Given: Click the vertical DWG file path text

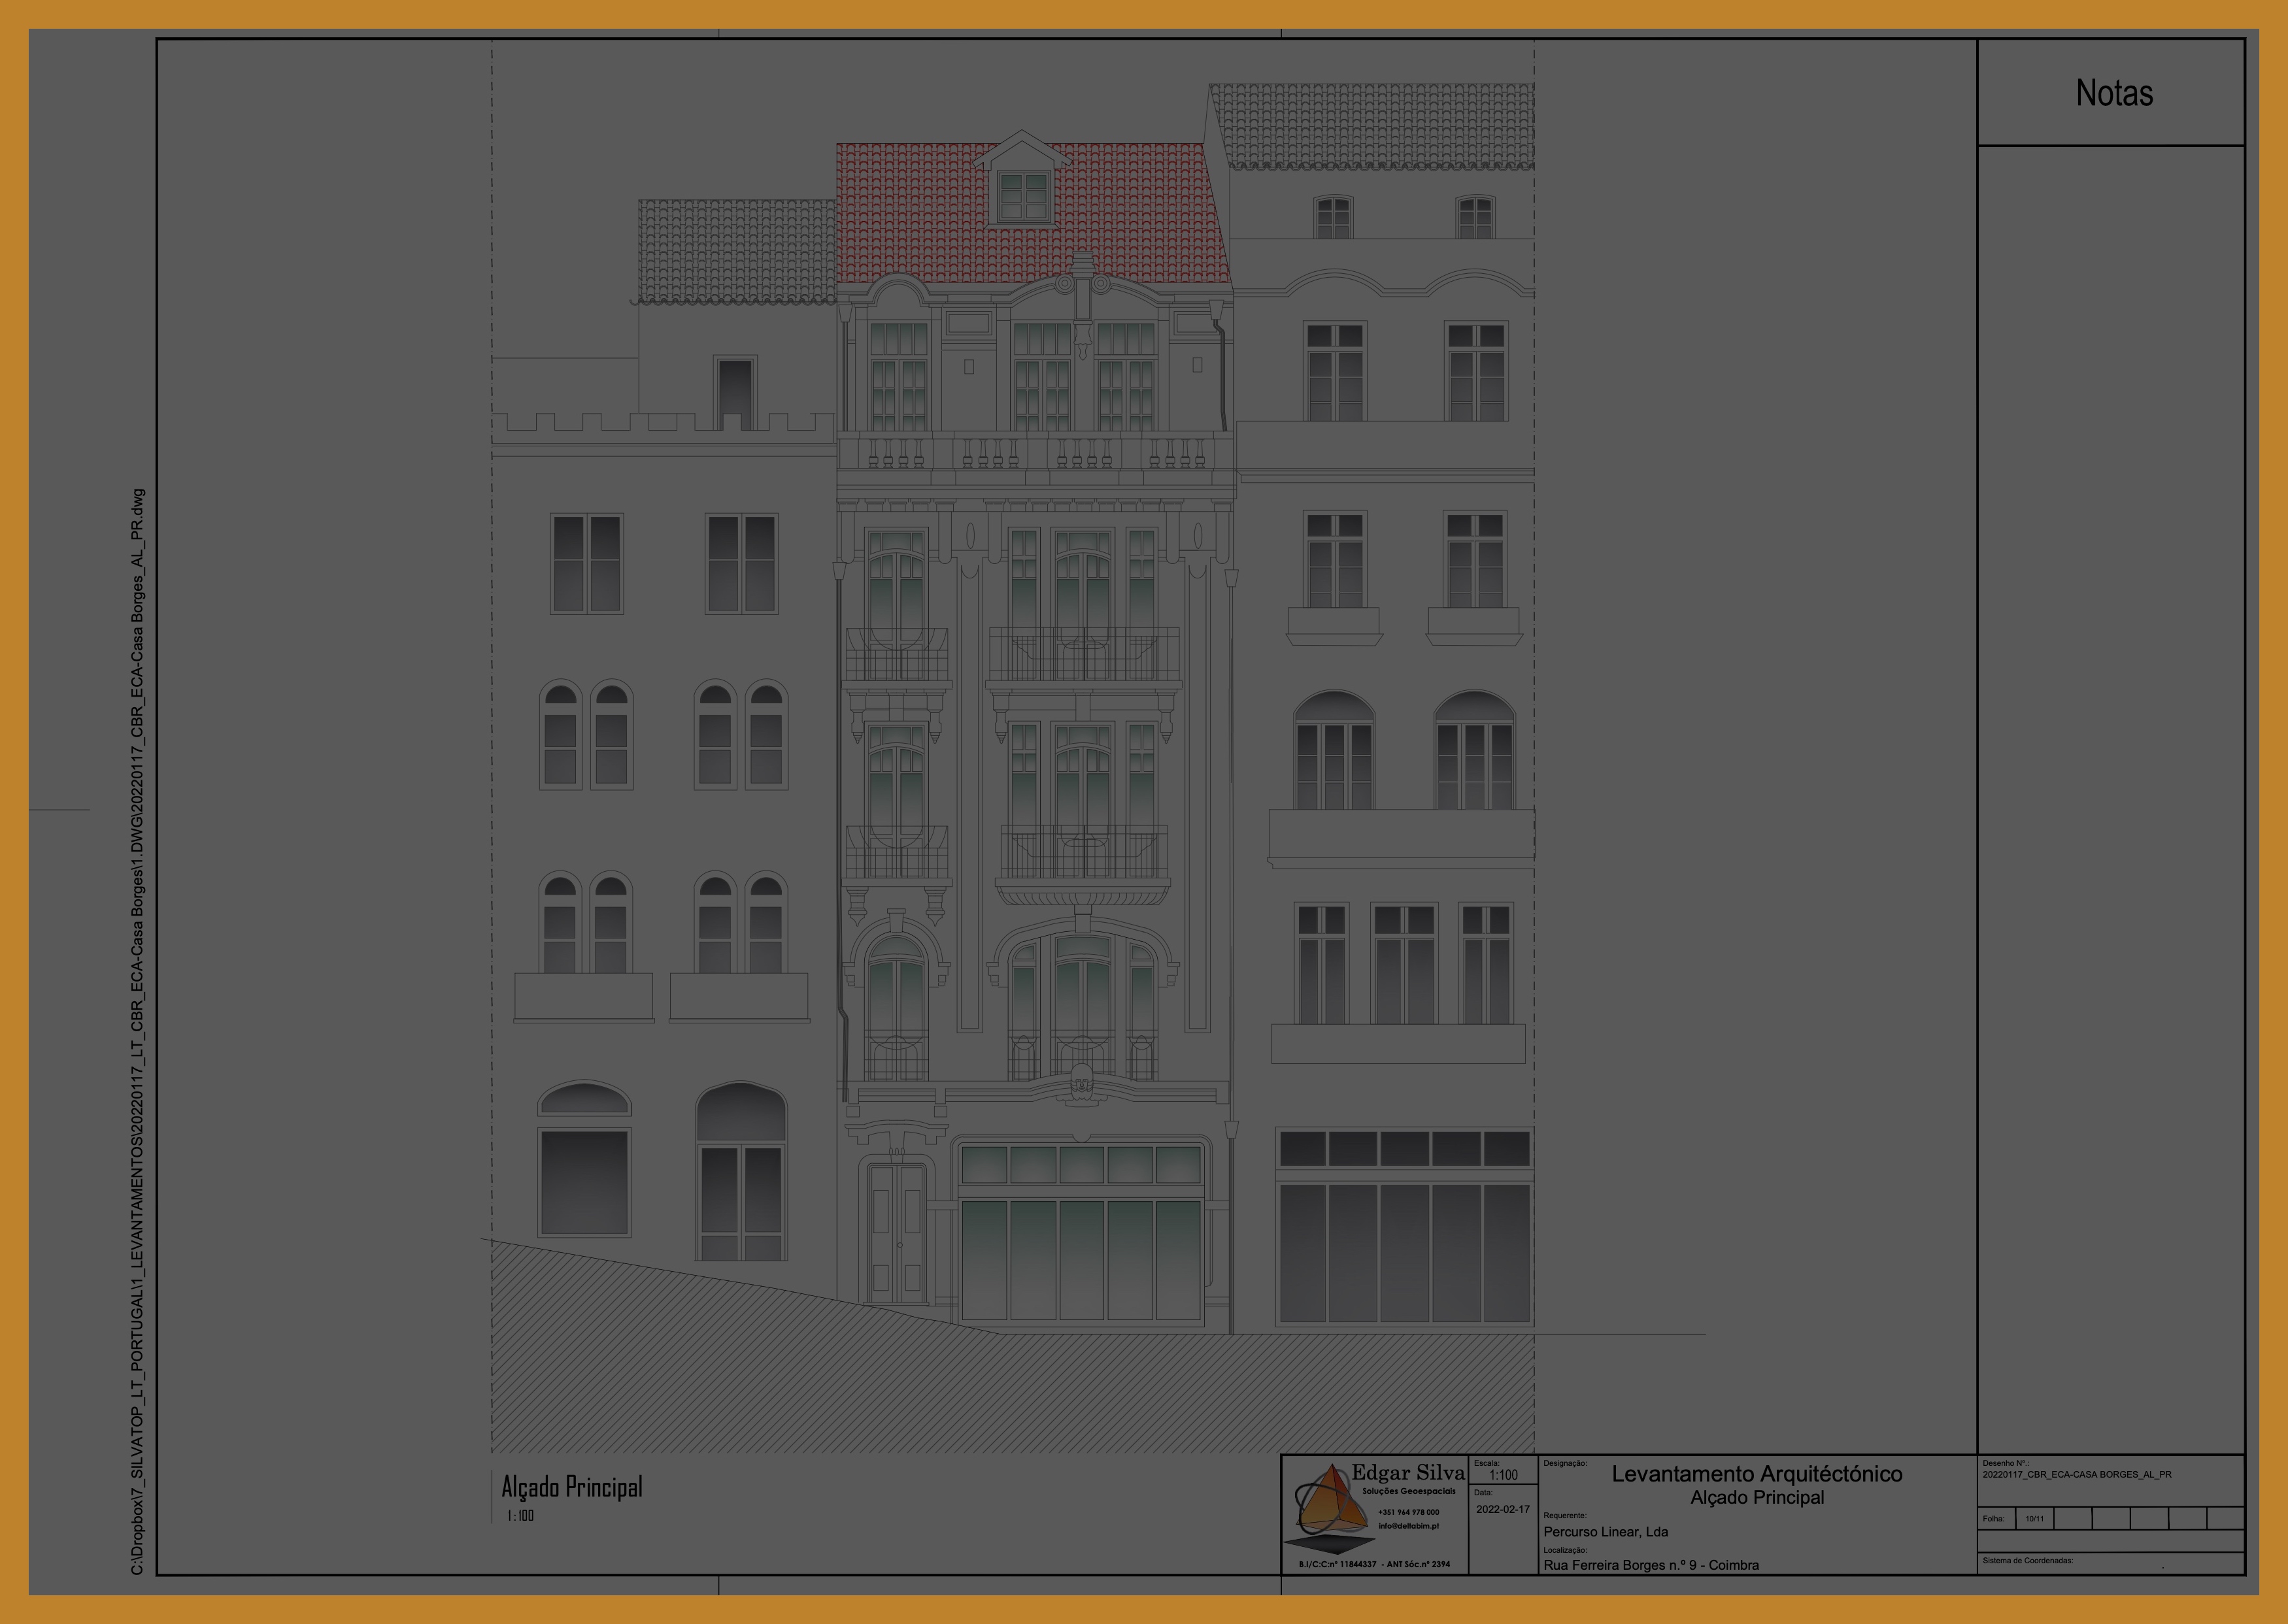Looking at the screenshot, I should click(x=138, y=1032).
